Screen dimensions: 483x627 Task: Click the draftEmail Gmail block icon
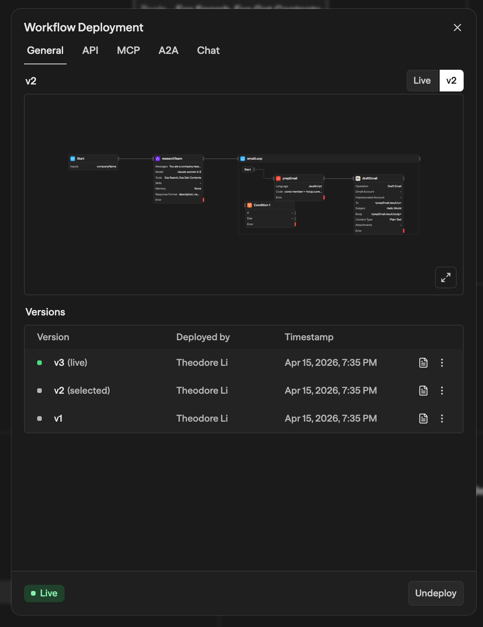coord(358,178)
